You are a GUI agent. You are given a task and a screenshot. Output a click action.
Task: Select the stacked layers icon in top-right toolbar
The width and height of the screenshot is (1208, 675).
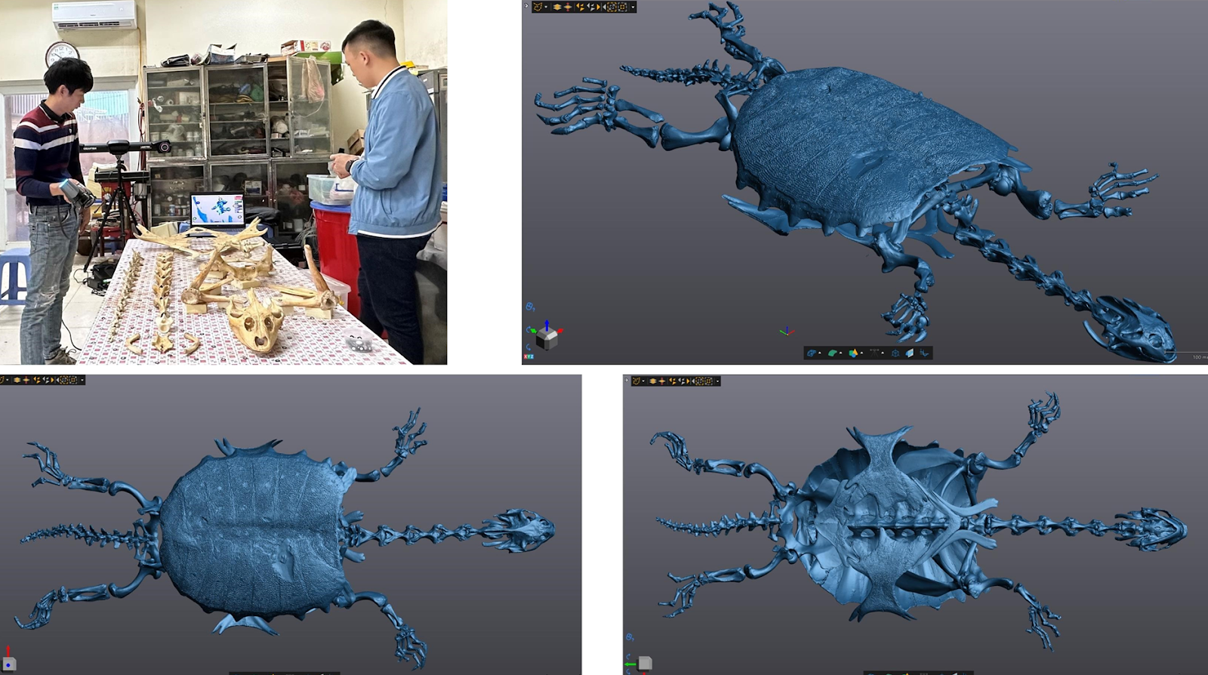pyautogui.click(x=557, y=7)
